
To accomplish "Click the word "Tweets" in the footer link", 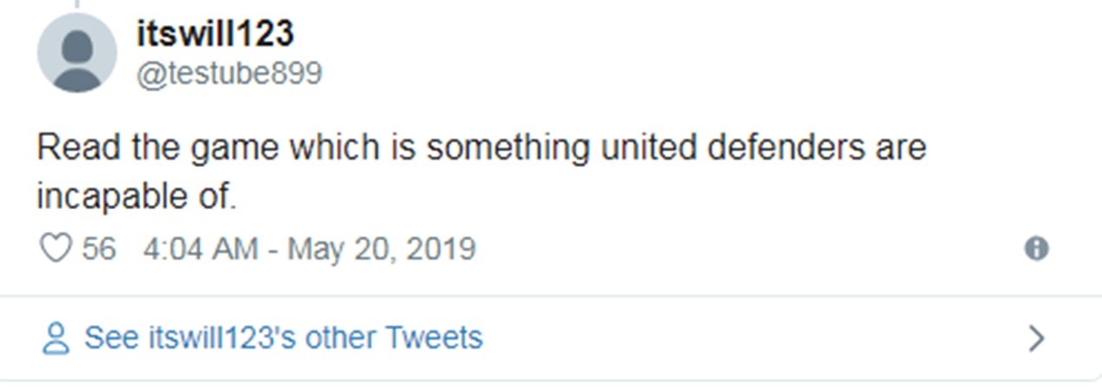I will [434, 337].
